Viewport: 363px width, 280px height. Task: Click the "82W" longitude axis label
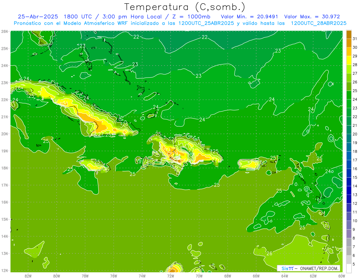tap(28, 276)
